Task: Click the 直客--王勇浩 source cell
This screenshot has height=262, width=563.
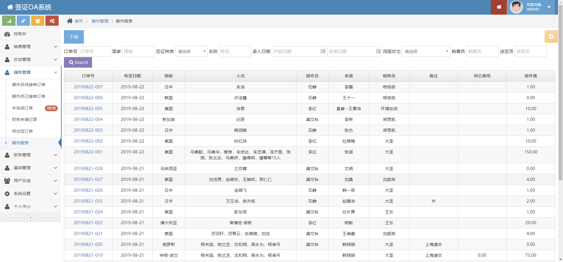Action: pos(349,109)
